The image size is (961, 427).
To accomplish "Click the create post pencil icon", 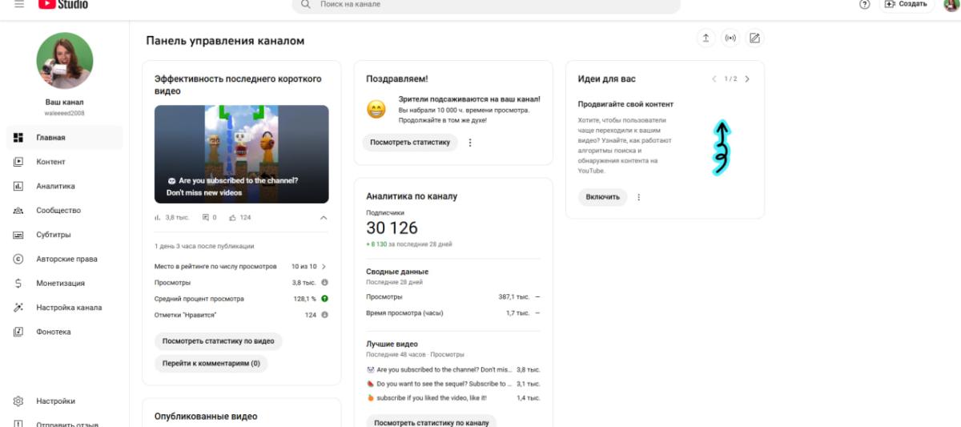I will coord(754,38).
